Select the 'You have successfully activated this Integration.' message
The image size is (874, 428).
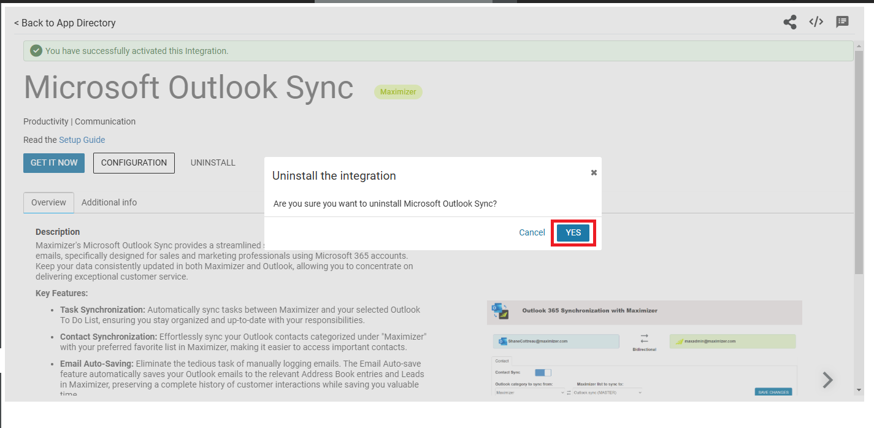pyautogui.click(x=137, y=51)
